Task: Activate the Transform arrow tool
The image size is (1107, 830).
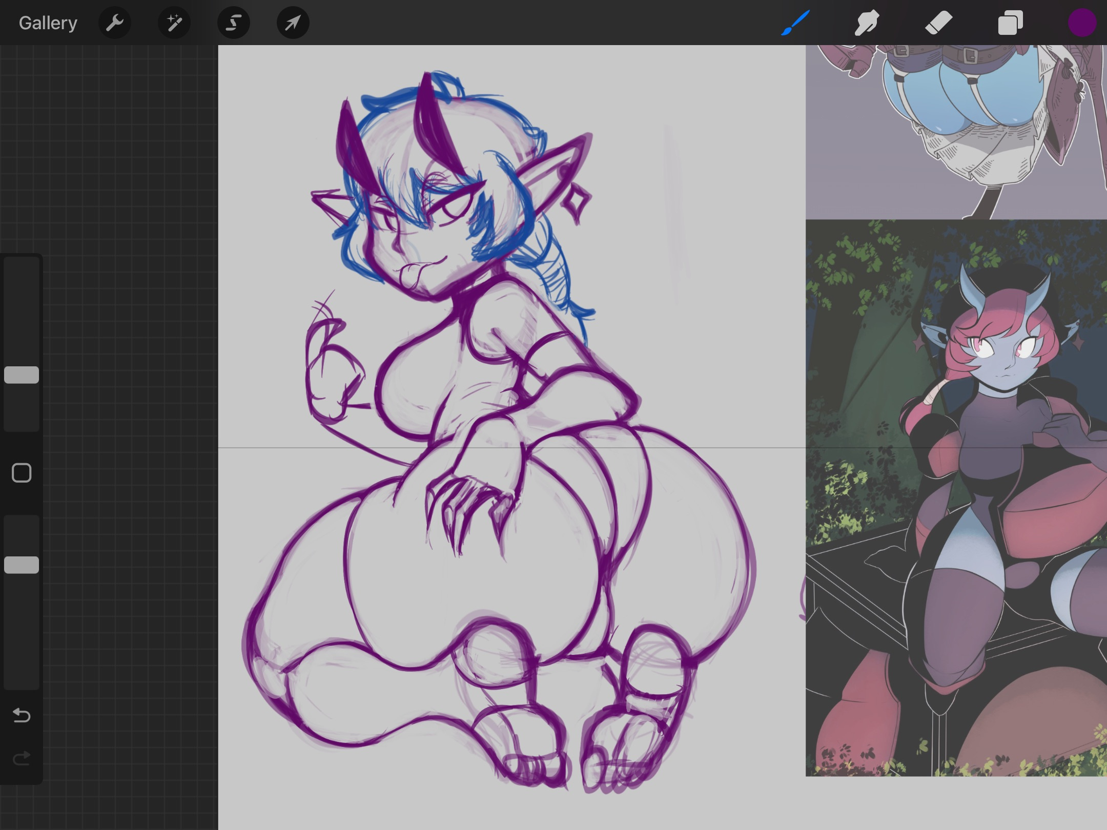Action: tap(293, 23)
